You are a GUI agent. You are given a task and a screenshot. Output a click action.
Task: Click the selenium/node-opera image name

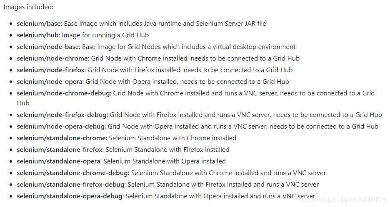50,82
